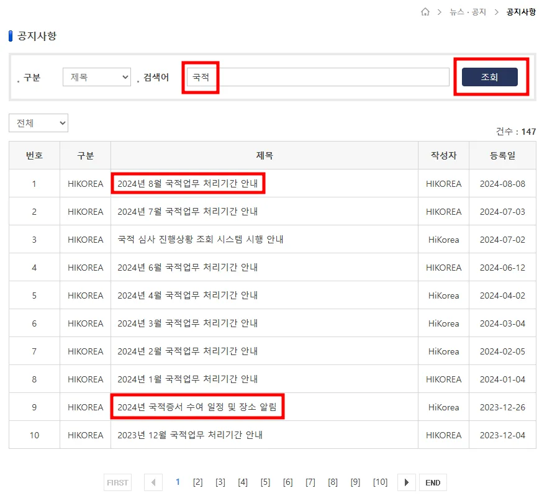Go to page [8]
The image size is (547, 501).
coord(333,482)
